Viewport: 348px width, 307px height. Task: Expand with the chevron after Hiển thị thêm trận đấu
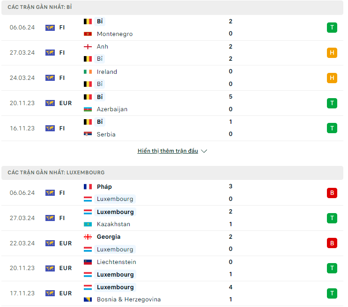pyautogui.click(x=204, y=151)
